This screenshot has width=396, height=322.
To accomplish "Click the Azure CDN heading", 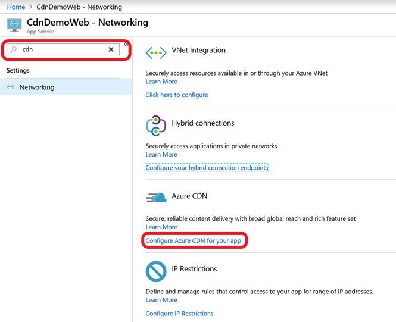I will (189, 196).
